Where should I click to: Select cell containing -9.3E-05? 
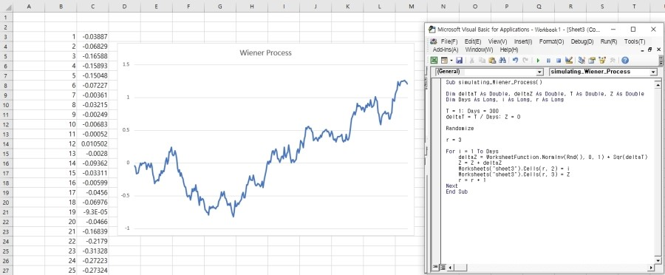[92, 212]
